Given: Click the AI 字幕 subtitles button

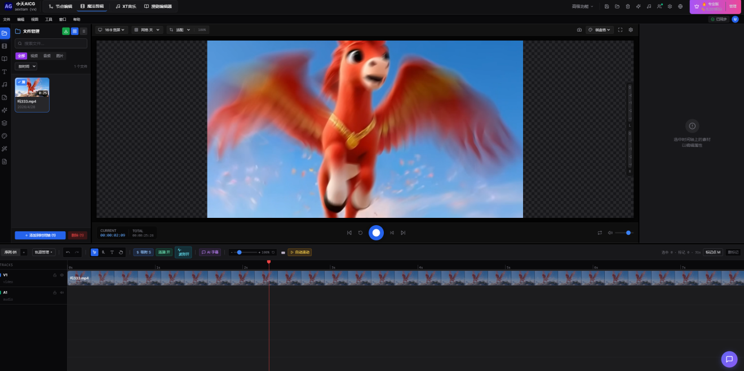Looking at the screenshot, I should (x=210, y=252).
